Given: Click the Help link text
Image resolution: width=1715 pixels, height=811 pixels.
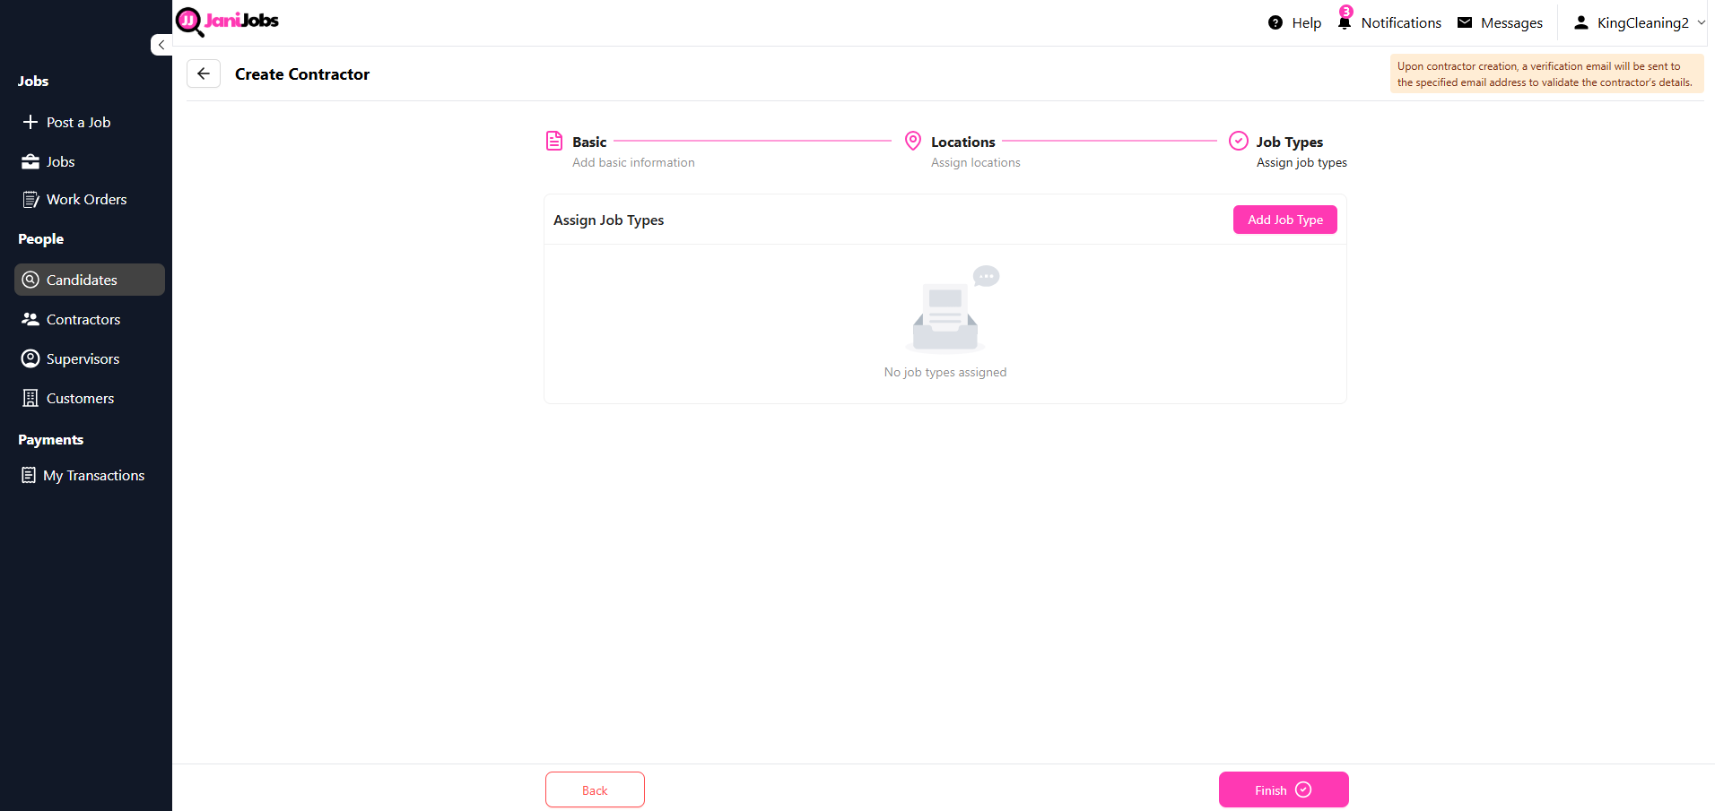Looking at the screenshot, I should [1307, 23].
